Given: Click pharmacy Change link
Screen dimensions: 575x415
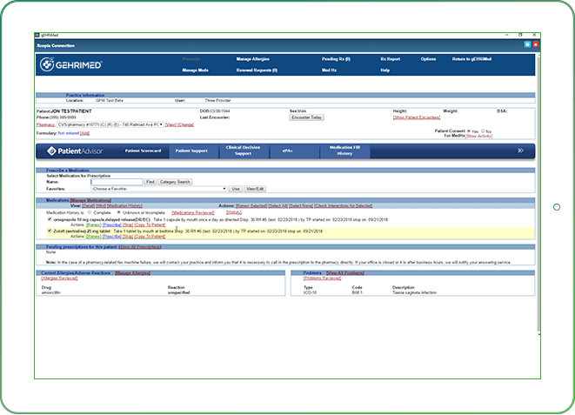Looking at the screenshot, I should pyautogui.click(x=185, y=124).
